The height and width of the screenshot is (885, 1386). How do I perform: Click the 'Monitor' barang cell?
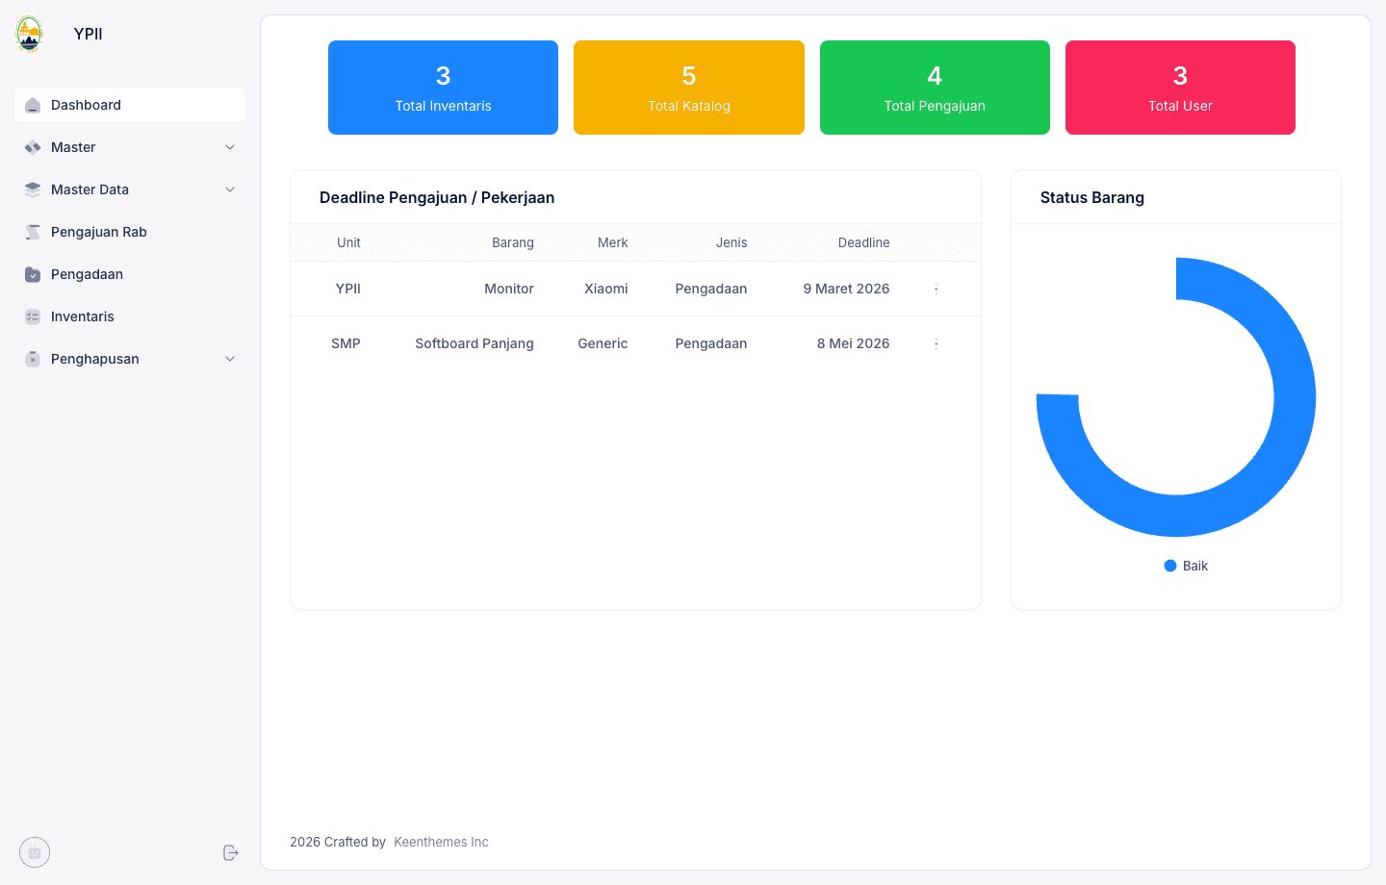click(x=509, y=289)
